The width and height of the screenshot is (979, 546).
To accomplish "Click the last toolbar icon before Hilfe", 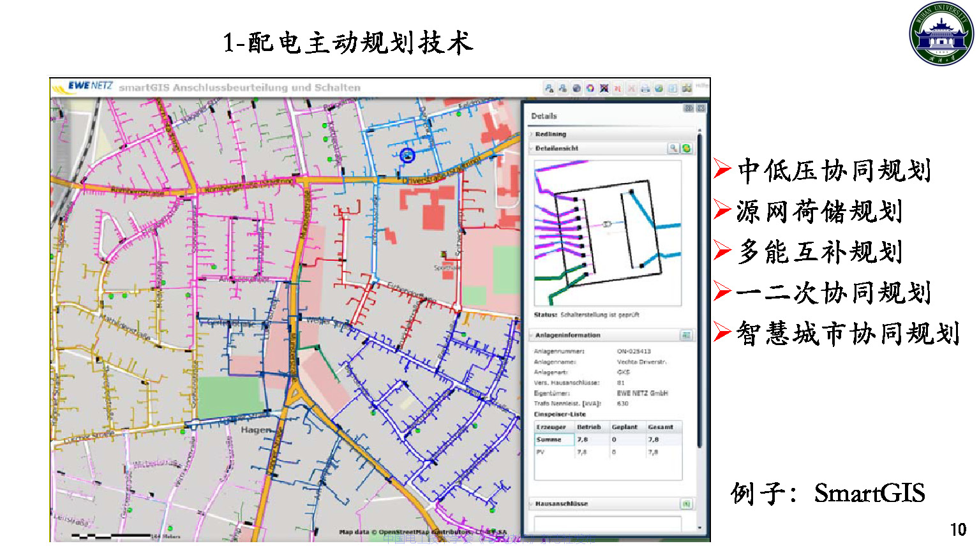I will pyautogui.click(x=687, y=89).
